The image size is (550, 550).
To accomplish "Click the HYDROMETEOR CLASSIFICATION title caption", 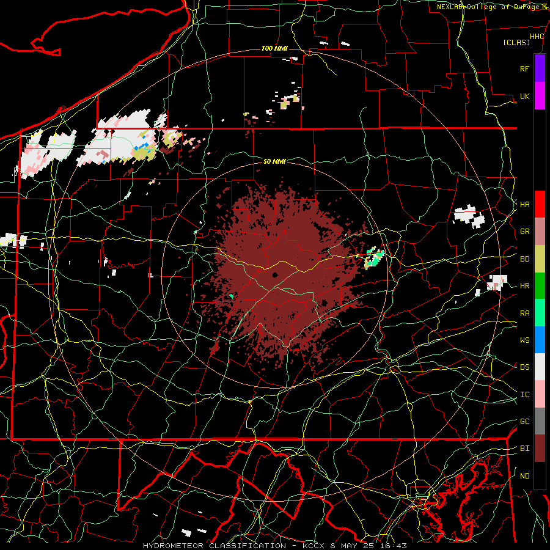I will tap(215, 546).
